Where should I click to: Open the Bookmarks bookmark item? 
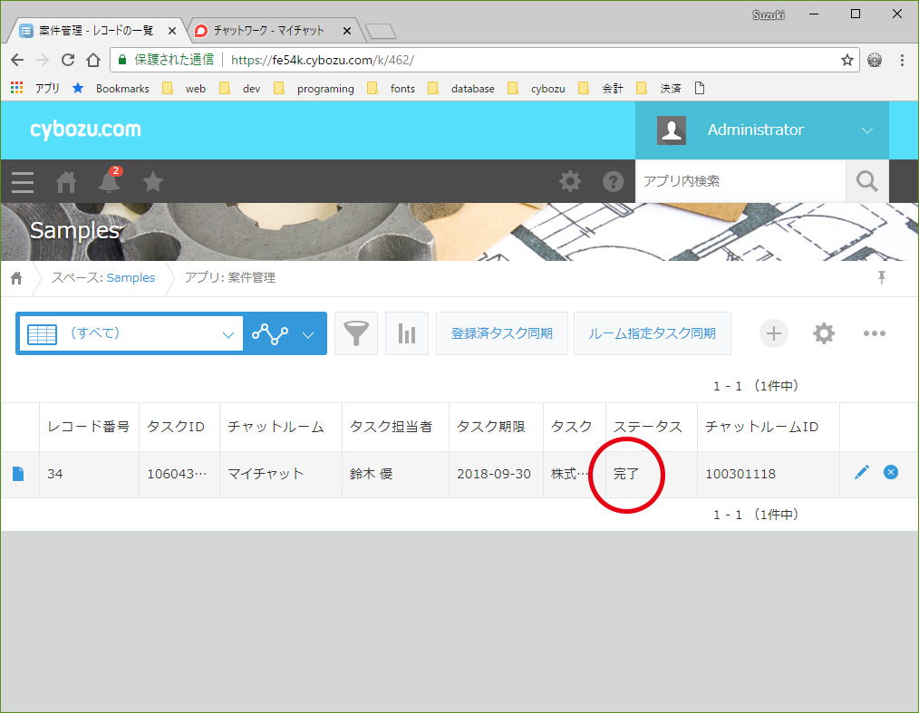pos(111,89)
